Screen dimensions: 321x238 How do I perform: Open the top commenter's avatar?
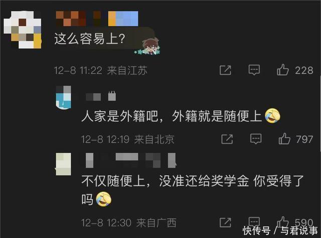pyautogui.click(x=23, y=30)
